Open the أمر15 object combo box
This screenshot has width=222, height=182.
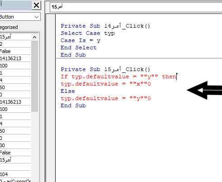[136, 7]
